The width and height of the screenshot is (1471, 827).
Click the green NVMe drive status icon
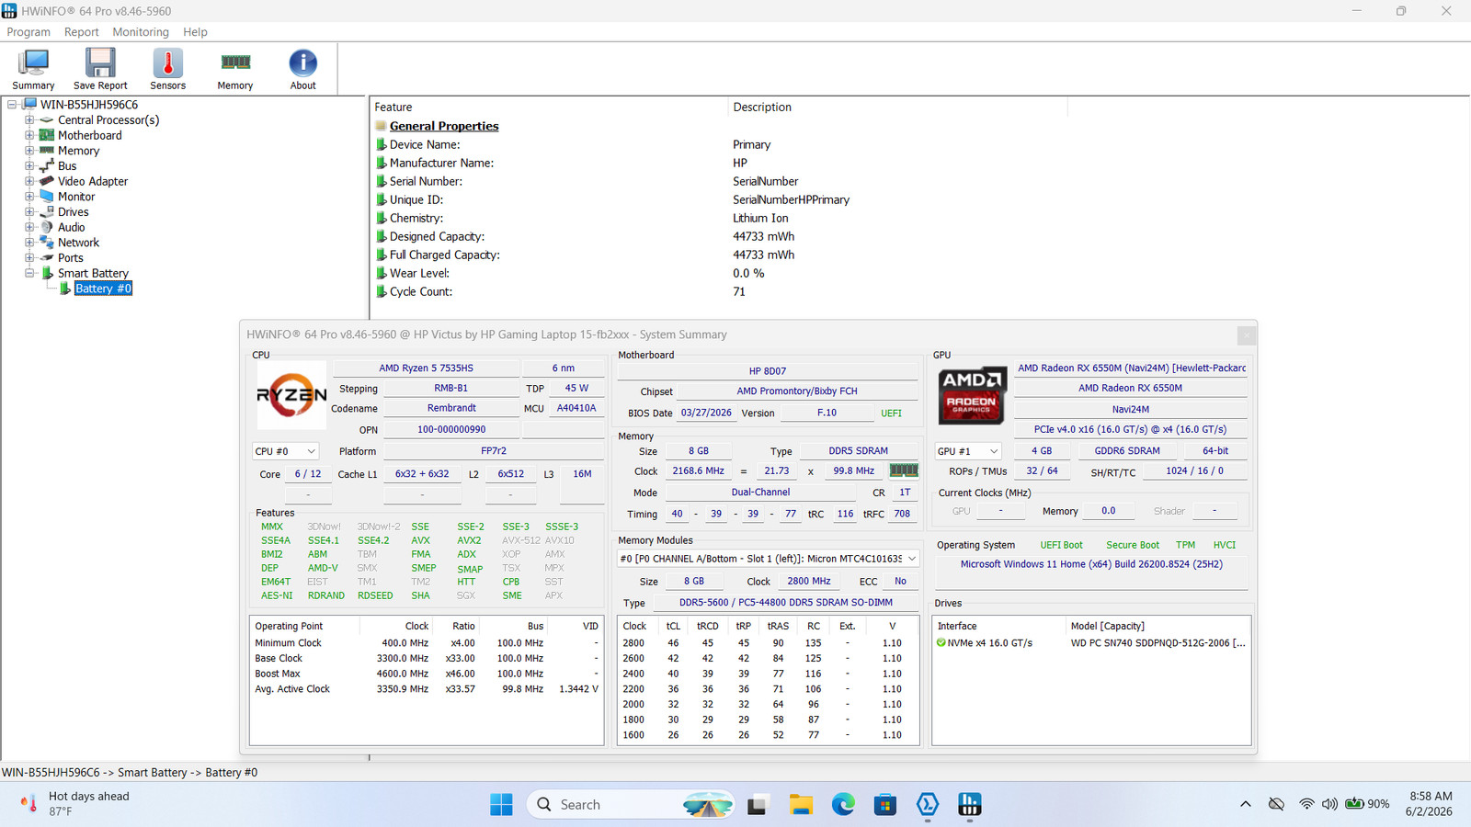(941, 643)
